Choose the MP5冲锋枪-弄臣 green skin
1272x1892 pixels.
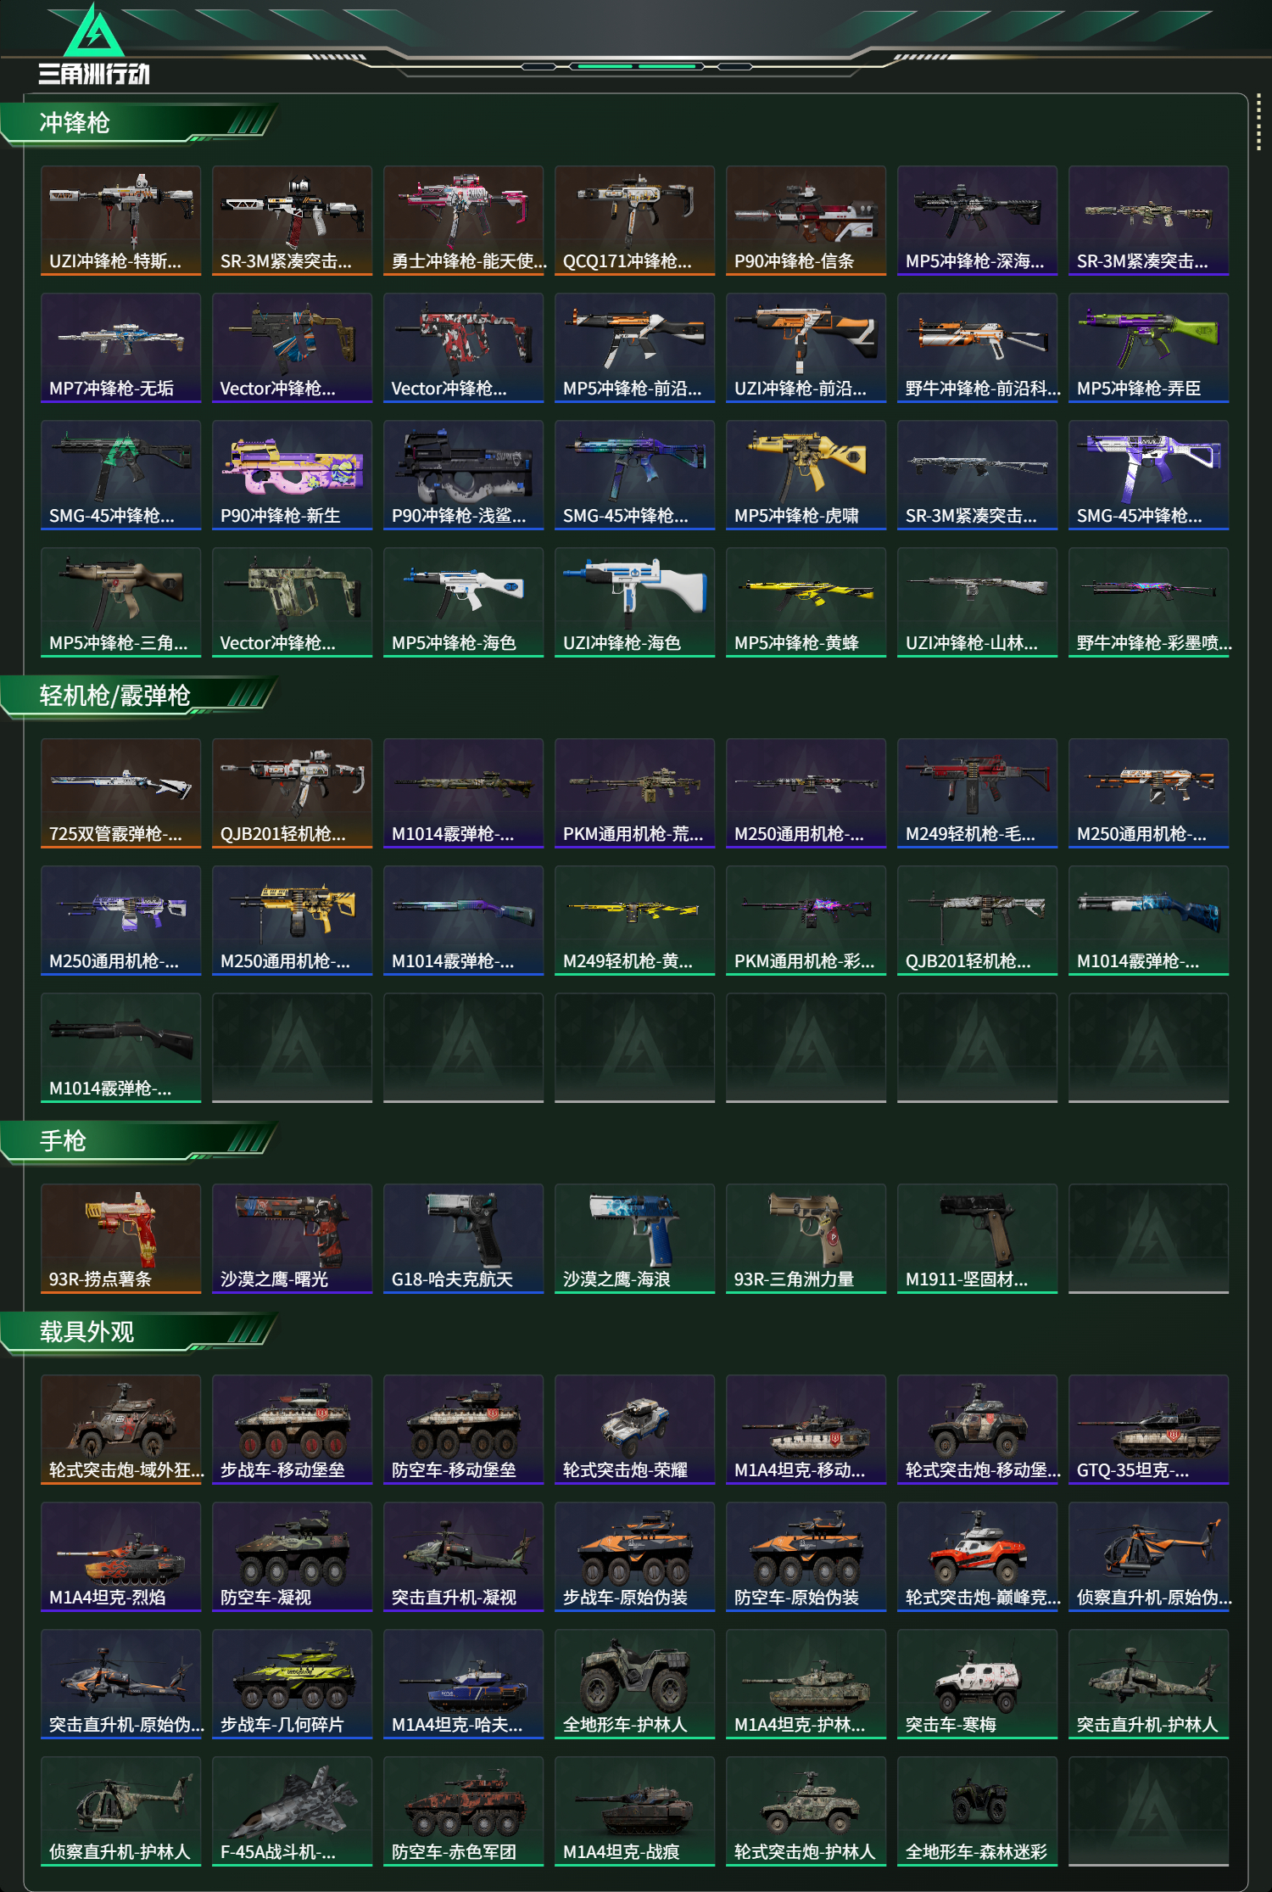[x=1148, y=348]
